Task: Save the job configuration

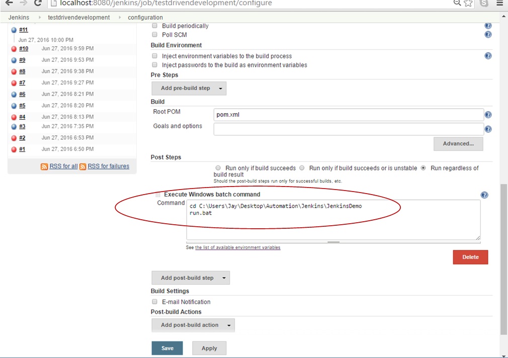Action: [x=167, y=348]
